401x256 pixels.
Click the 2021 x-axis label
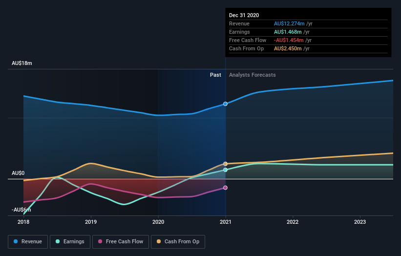[x=226, y=222]
